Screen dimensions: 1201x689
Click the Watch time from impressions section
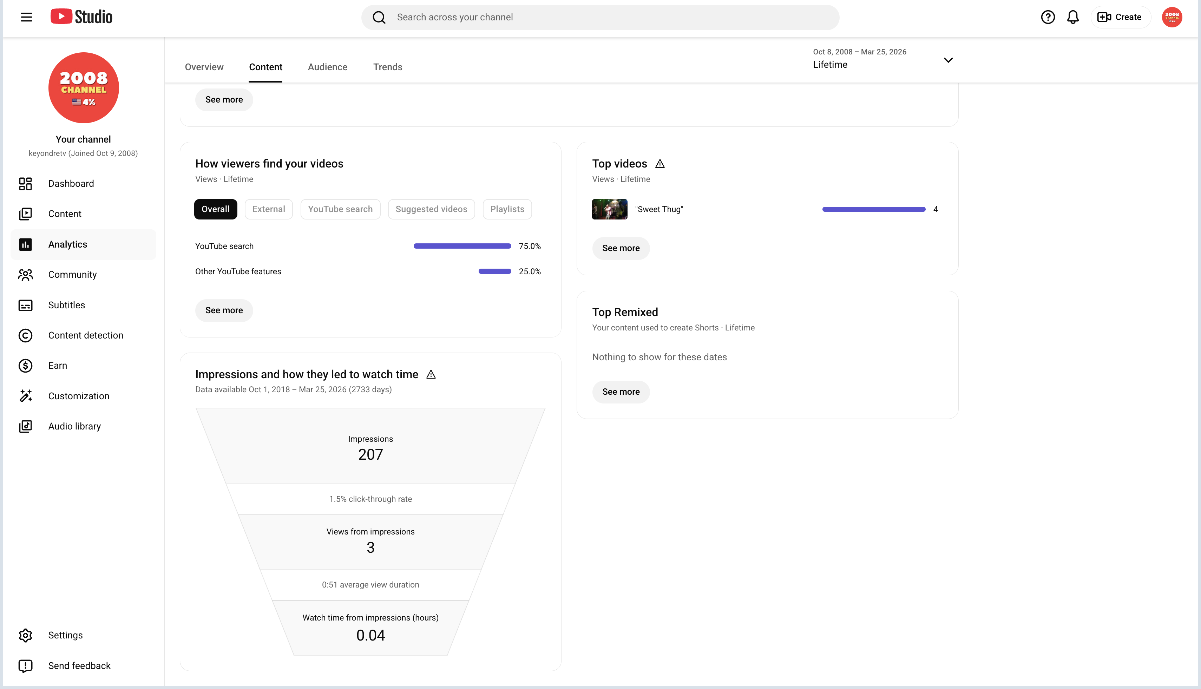pyautogui.click(x=370, y=628)
